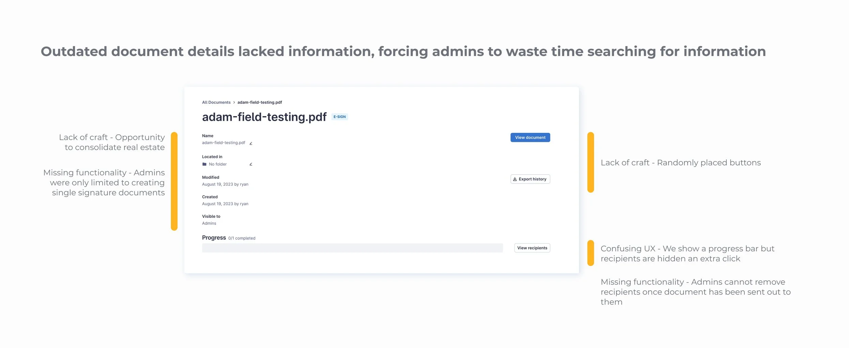Click the download icon in Export history
This screenshot has height=348, width=849.
(x=515, y=179)
